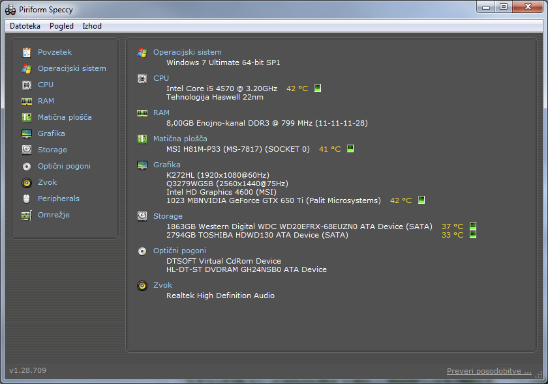Image resolution: width=548 pixels, height=384 pixels.
Task: Open the Datoteka menu
Action: 25,26
